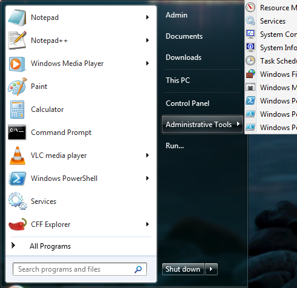Open Control Panel
Viewport: 297px width, 288px height.
point(188,103)
